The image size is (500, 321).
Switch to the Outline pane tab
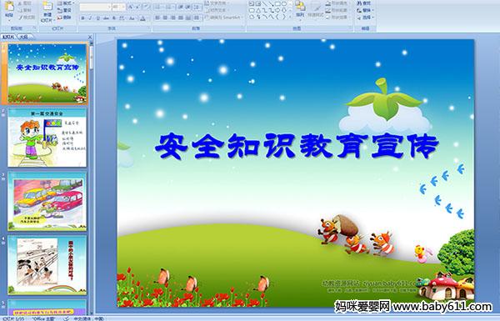point(23,37)
